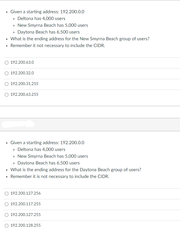Select radio button for 192.200.32.0
The width and height of the screenshot is (180, 232).
[x=7, y=73]
